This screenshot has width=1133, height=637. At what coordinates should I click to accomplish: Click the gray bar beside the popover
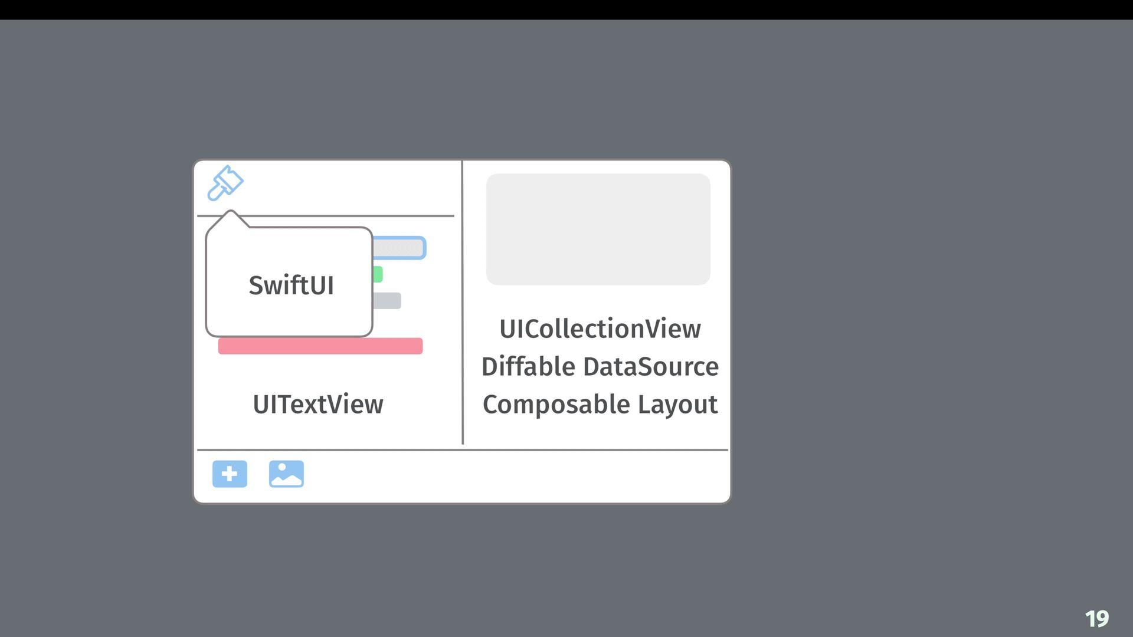[x=387, y=301]
